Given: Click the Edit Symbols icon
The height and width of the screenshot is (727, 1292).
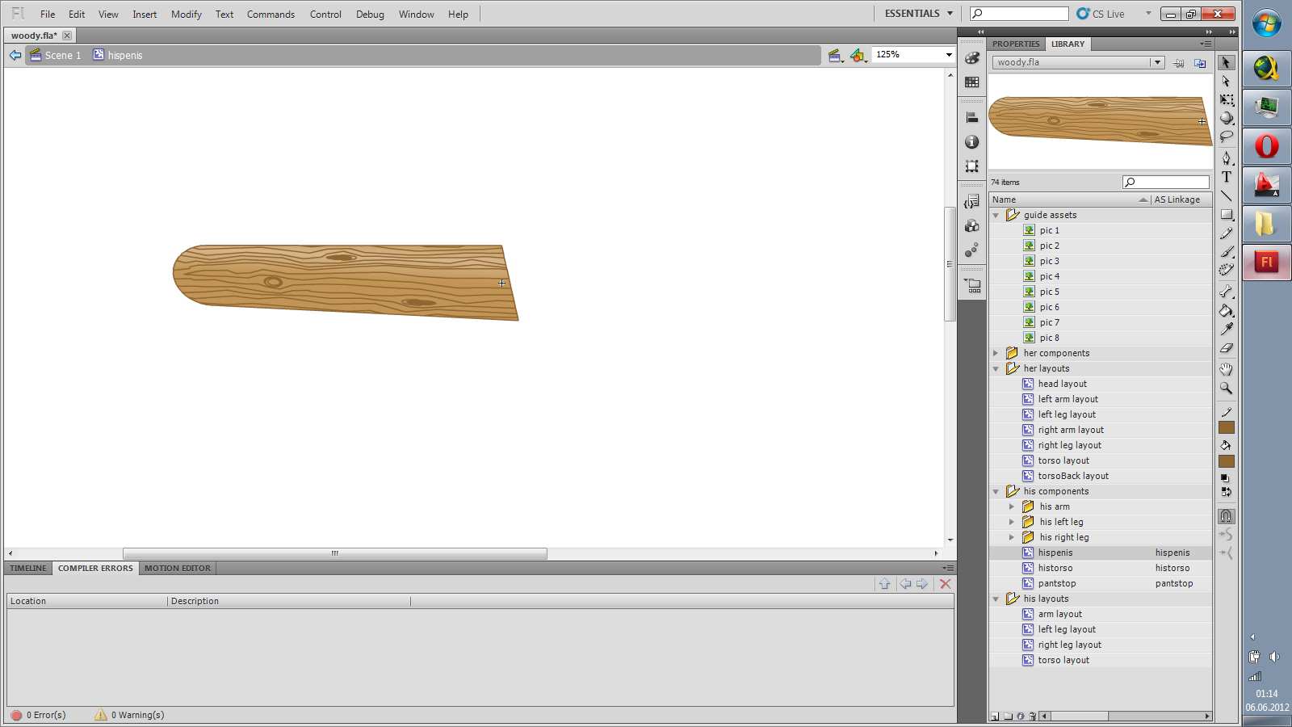Looking at the screenshot, I should coord(858,55).
